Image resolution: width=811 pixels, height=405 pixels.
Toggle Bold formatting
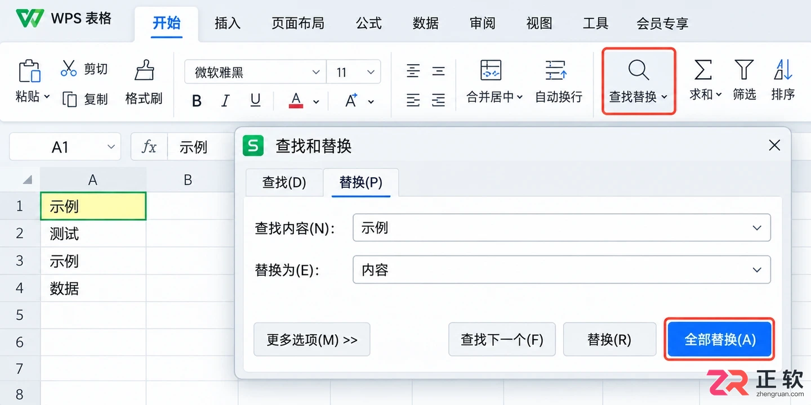click(197, 101)
